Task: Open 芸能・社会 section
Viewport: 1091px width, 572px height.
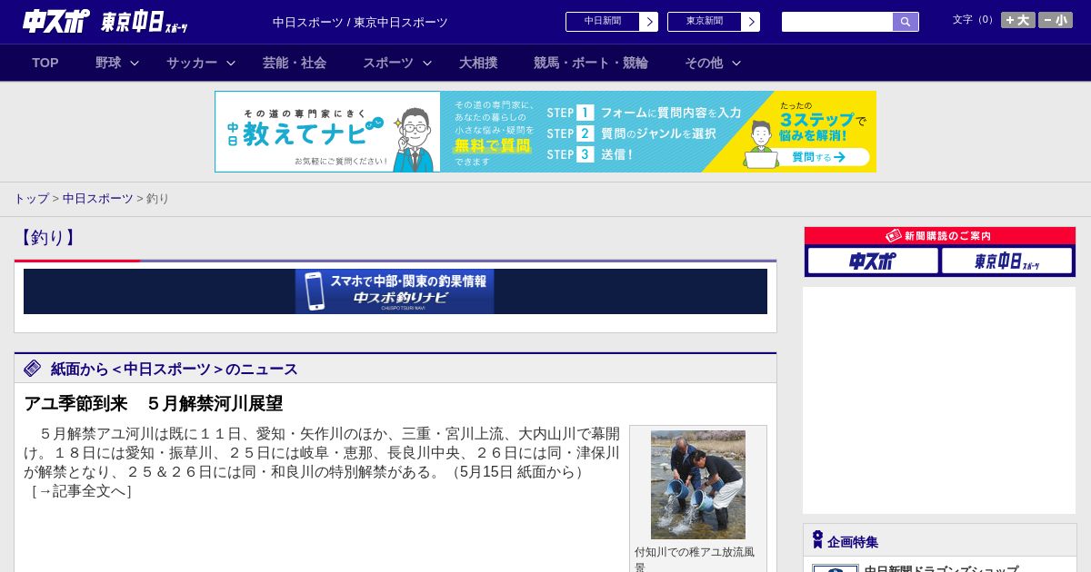Action: pos(295,63)
